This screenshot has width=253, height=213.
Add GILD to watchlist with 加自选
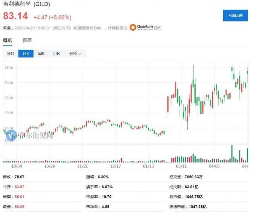pos(235,15)
